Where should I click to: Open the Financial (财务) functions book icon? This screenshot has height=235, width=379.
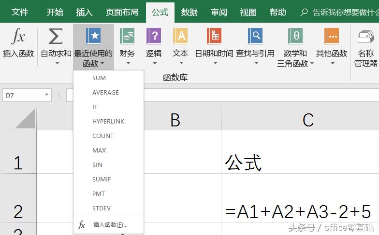127,36
